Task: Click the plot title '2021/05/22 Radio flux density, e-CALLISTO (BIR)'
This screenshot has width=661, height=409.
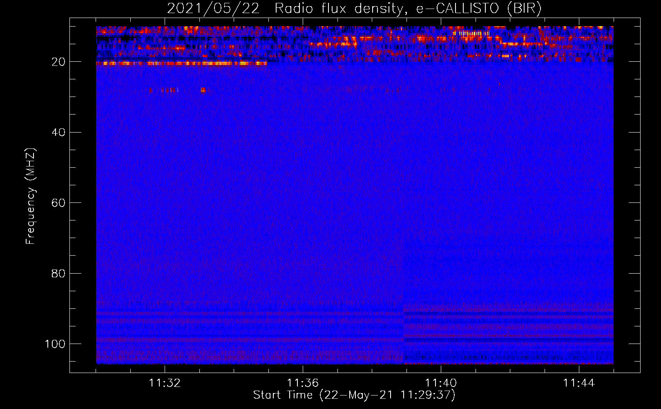Action: pos(354,9)
